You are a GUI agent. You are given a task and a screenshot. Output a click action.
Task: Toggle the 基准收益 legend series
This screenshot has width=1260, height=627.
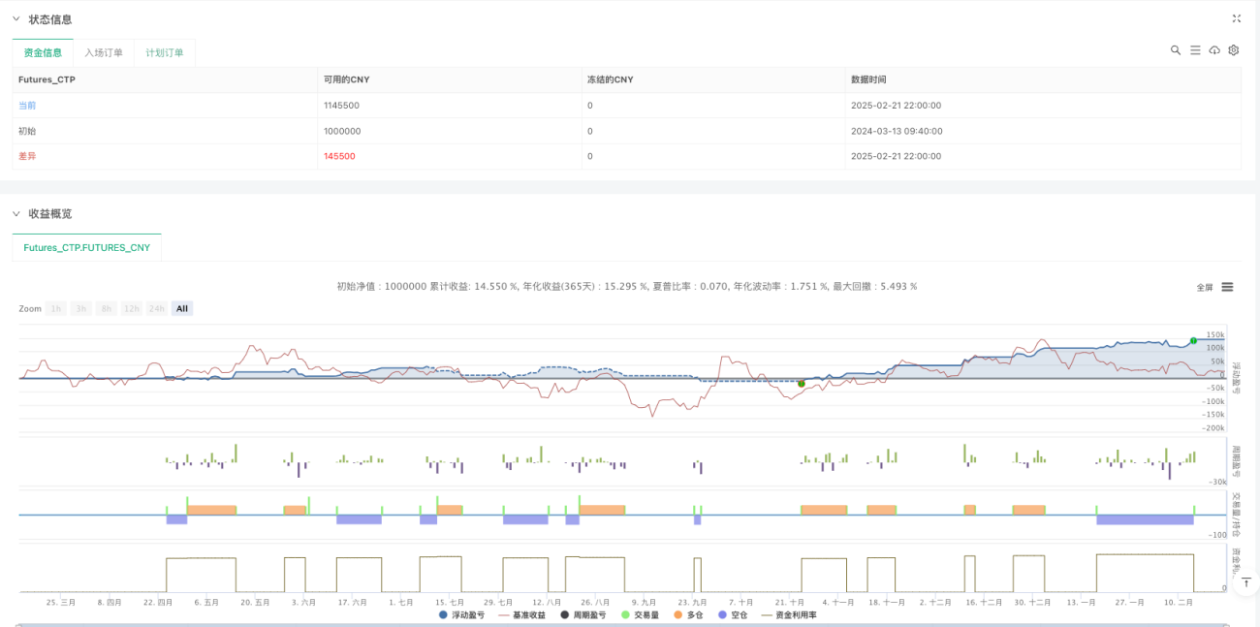521,615
